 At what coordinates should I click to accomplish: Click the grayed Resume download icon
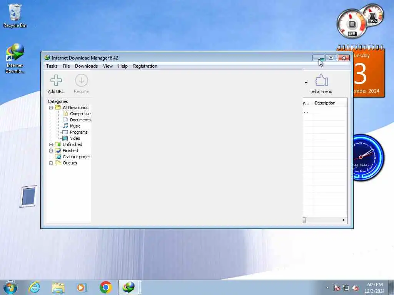[81, 80]
